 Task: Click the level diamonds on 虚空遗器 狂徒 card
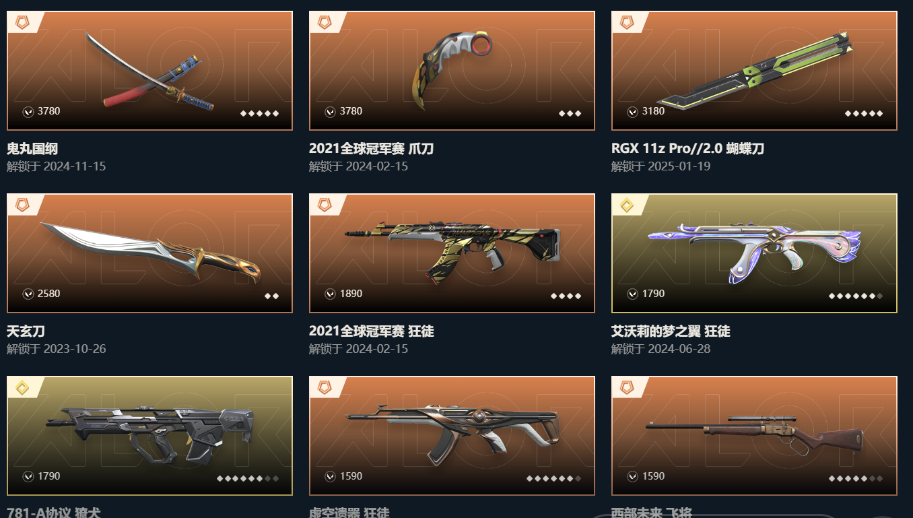(x=553, y=478)
